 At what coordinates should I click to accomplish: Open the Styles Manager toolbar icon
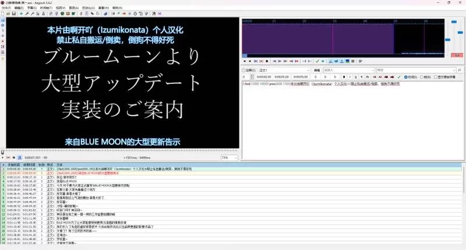coord(51,13)
